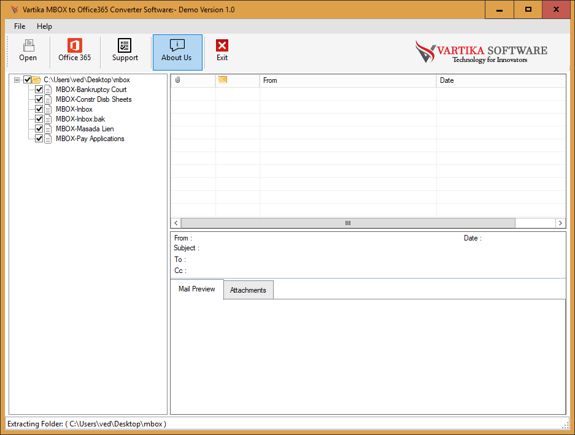Image resolution: width=575 pixels, height=435 pixels.
Task: Open the Support checklist icon
Action: [x=125, y=45]
